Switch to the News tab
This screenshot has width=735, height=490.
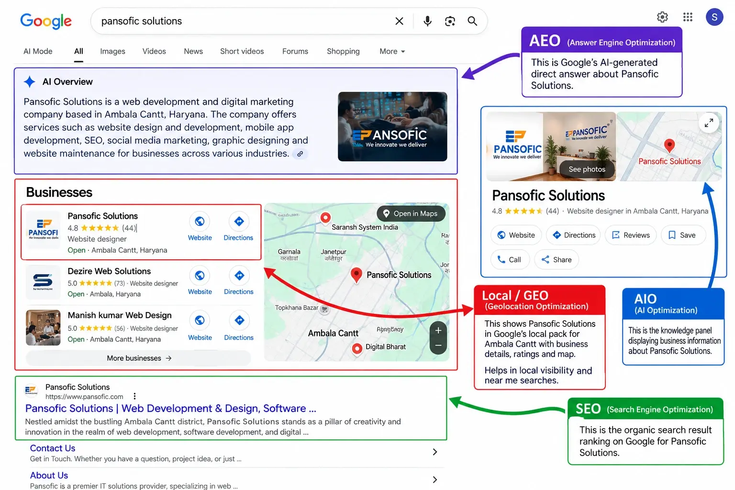point(193,51)
